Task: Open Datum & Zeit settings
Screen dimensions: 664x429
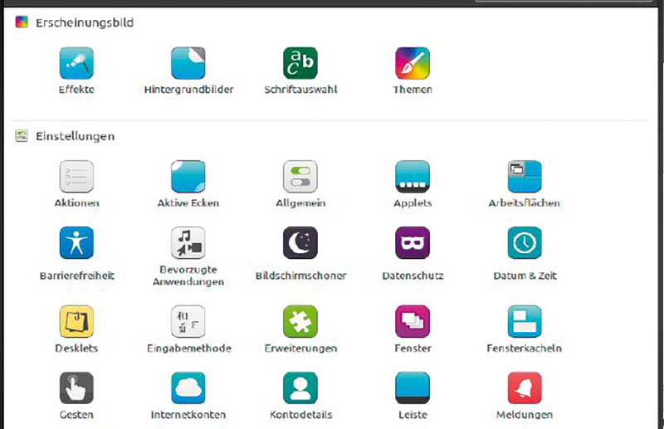Action: pyautogui.click(x=525, y=243)
